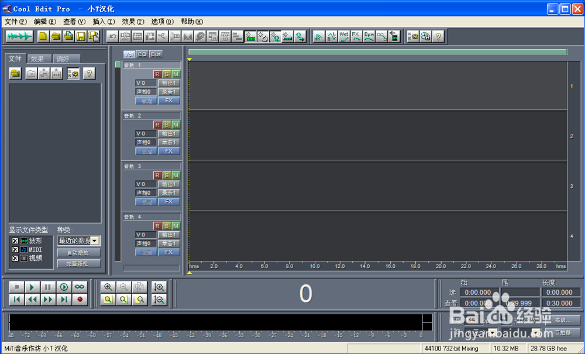Click the Fast-forward transport button
This screenshot has width=585, height=354.
click(48, 299)
